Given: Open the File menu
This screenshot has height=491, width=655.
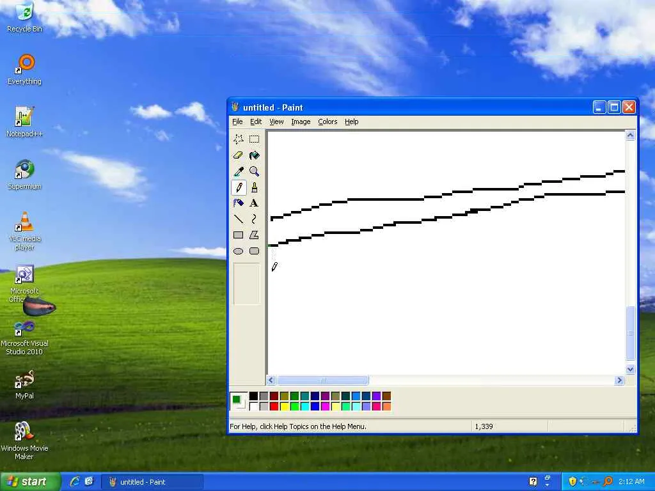Looking at the screenshot, I should [237, 121].
